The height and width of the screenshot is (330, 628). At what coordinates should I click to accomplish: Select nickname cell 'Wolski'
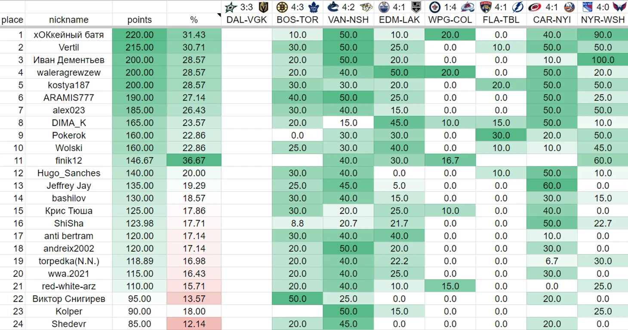[69, 148]
